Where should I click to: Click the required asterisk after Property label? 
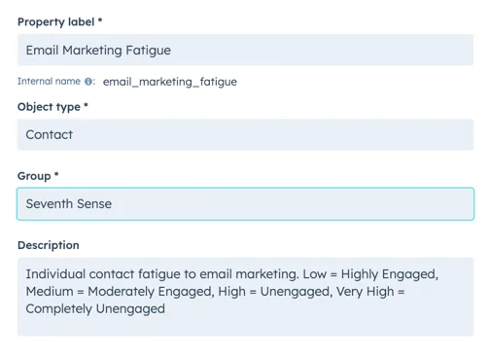[x=100, y=20]
